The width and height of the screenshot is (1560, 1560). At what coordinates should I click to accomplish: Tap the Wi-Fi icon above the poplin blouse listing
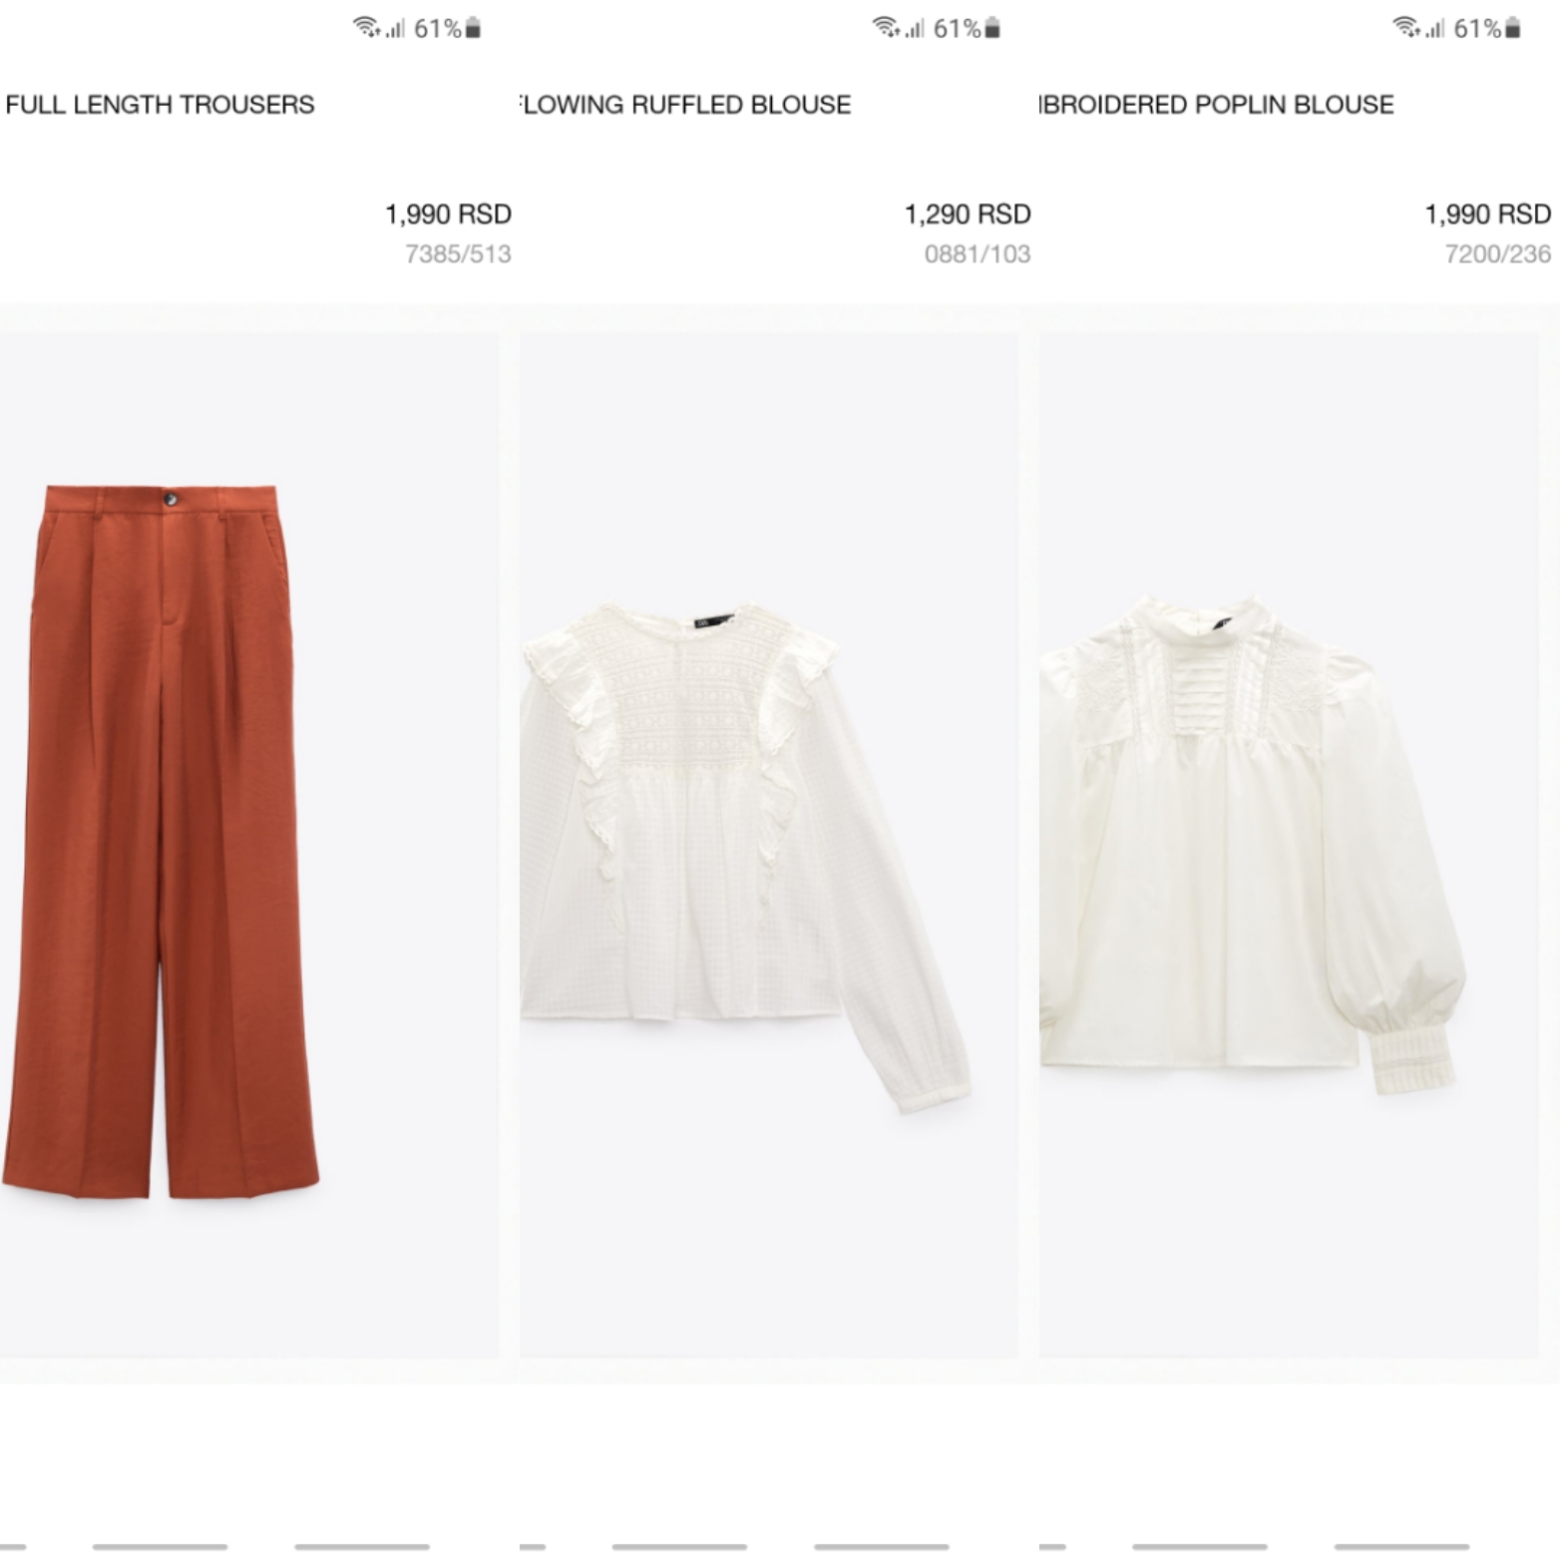click(x=1406, y=27)
